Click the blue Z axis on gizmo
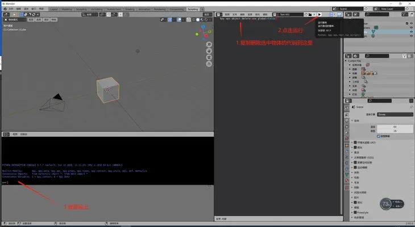 [x=203, y=27]
